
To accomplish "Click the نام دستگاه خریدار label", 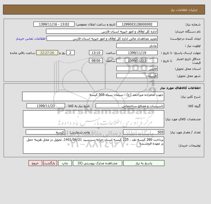I will pyautogui.click(x=188, y=31).
